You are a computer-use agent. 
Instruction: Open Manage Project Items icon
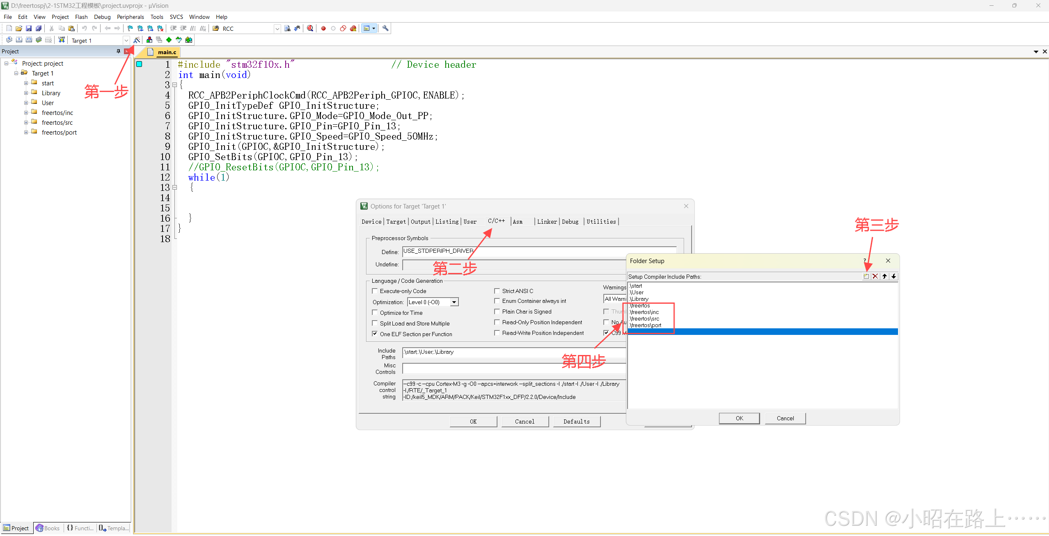click(x=149, y=40)
